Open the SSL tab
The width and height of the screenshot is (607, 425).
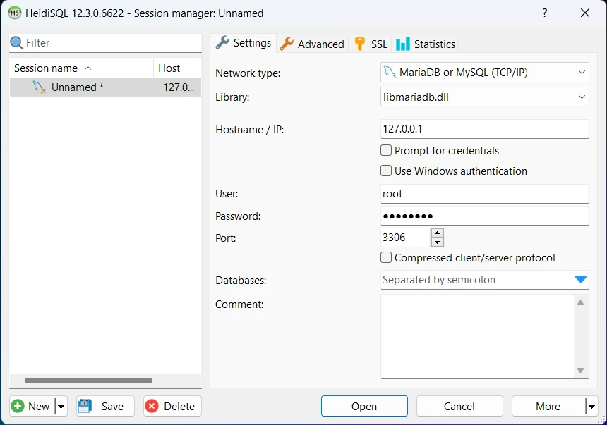point(371,44)
